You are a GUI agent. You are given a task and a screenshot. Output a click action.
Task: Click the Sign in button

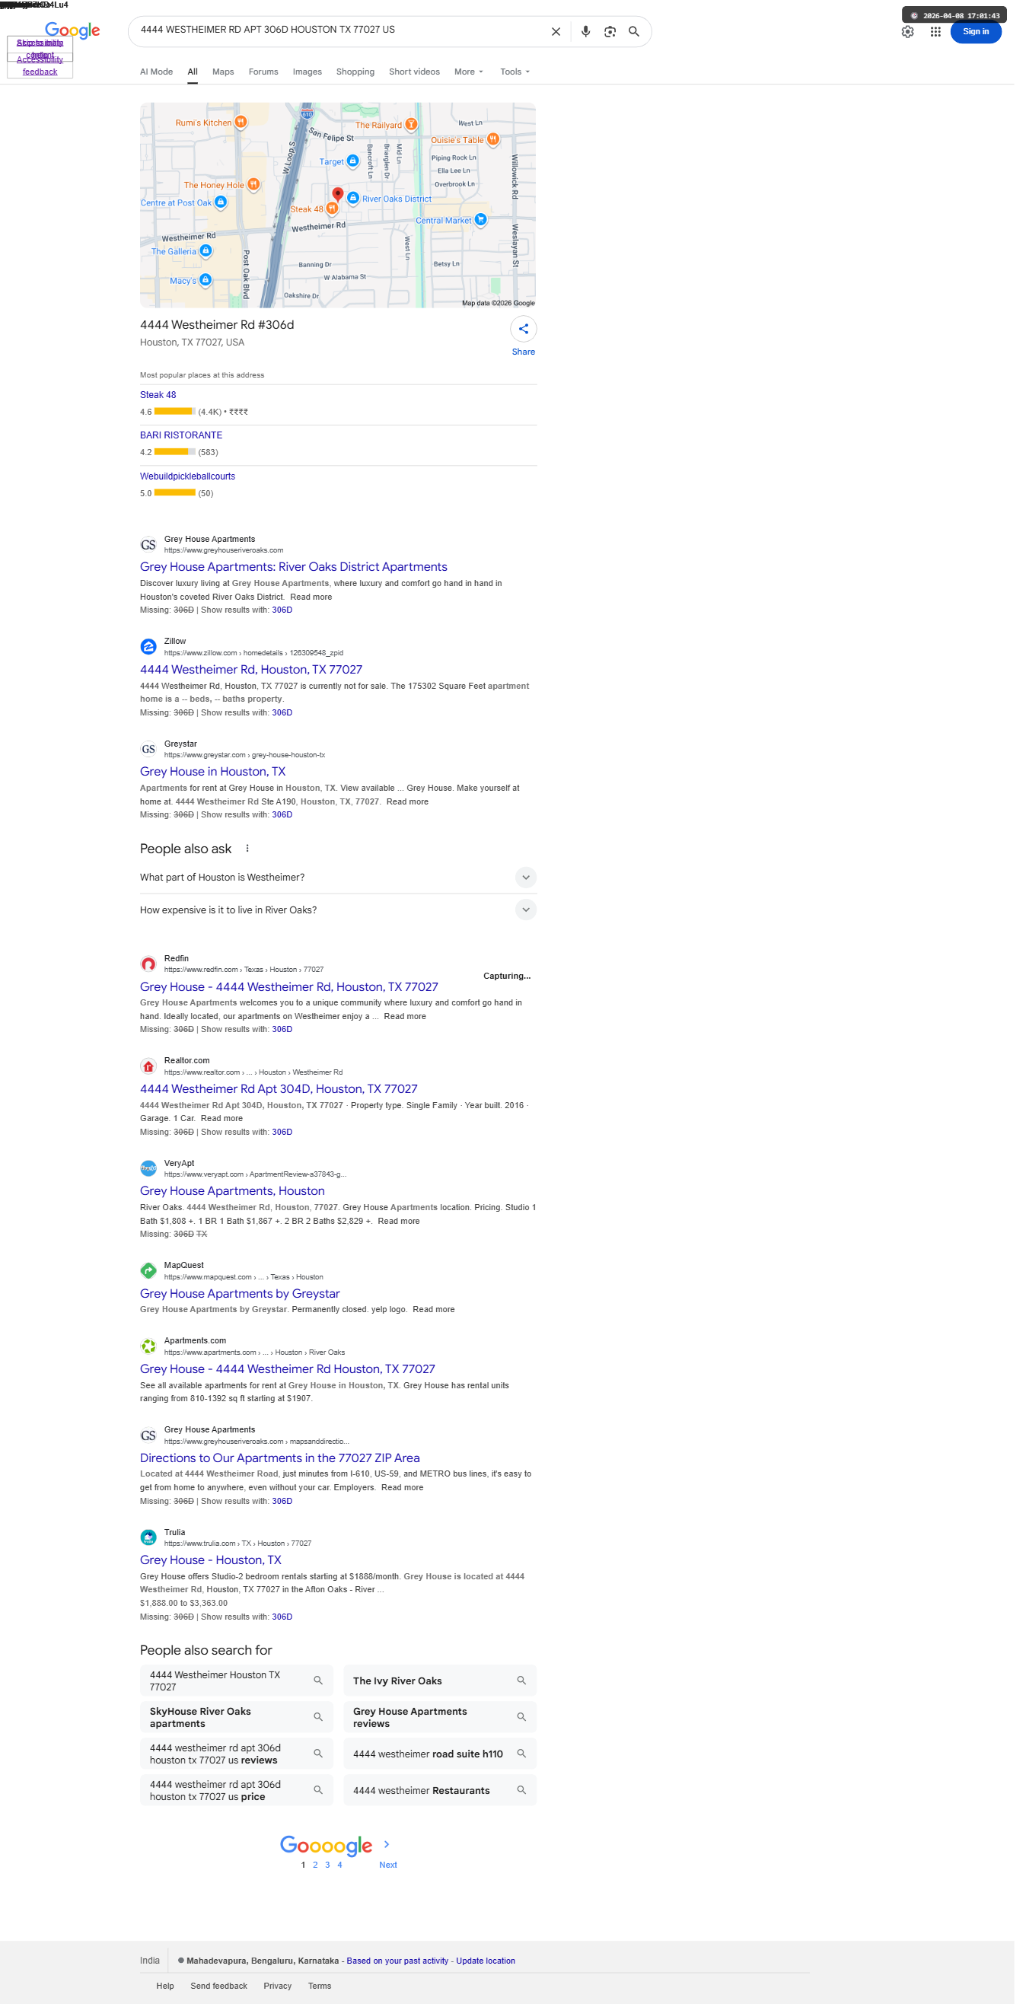click(976, 32)
